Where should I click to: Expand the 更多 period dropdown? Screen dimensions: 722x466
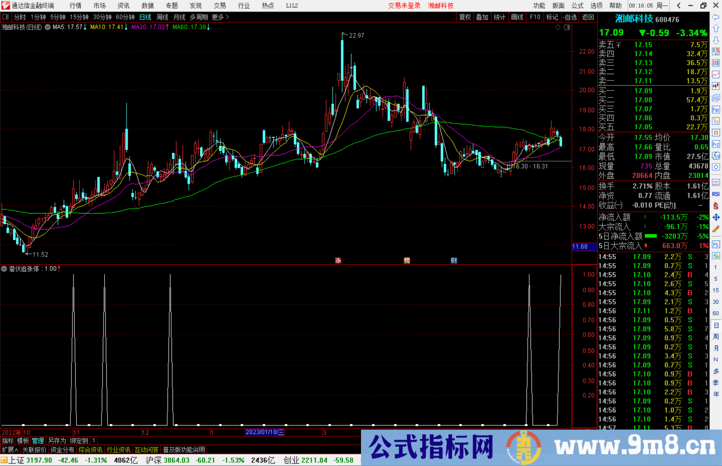click(220, 17)
